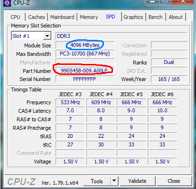Open the Mainboard tab
196x189 pixels.
(x=62, y=17)
